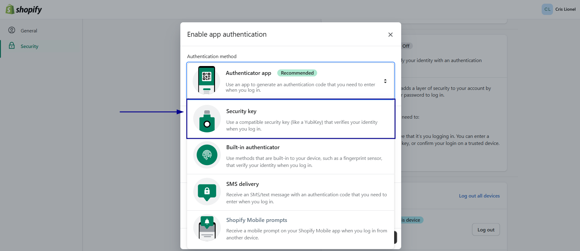Select the General menu item
This screenshot has height=251, width=580.
29,31
